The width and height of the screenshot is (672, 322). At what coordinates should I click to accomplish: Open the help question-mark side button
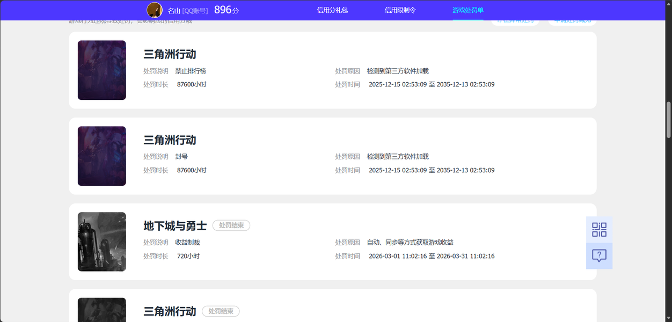click(x=599, y=256)
